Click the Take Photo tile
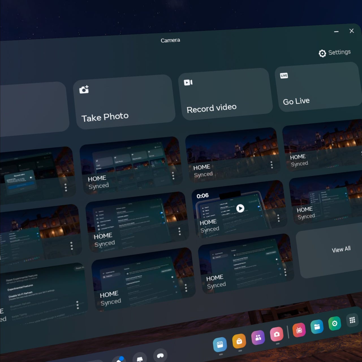The width and height of the screenshot is (362, 362). 124,102
